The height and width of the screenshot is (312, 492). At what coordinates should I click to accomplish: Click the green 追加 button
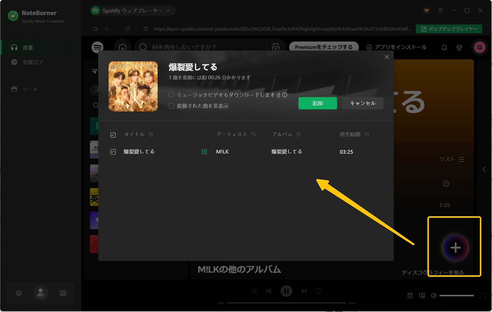coord(318,103)
